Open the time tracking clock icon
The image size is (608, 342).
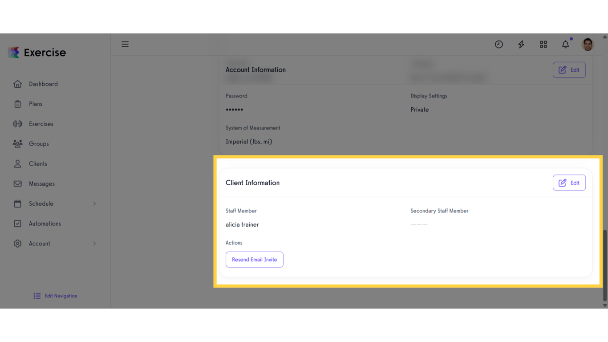[499, 44]
